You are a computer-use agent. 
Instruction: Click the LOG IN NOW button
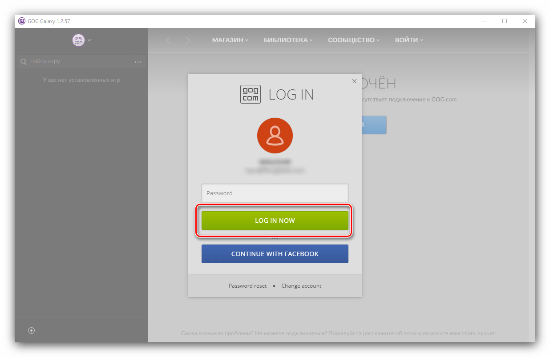tap(275, 221)
